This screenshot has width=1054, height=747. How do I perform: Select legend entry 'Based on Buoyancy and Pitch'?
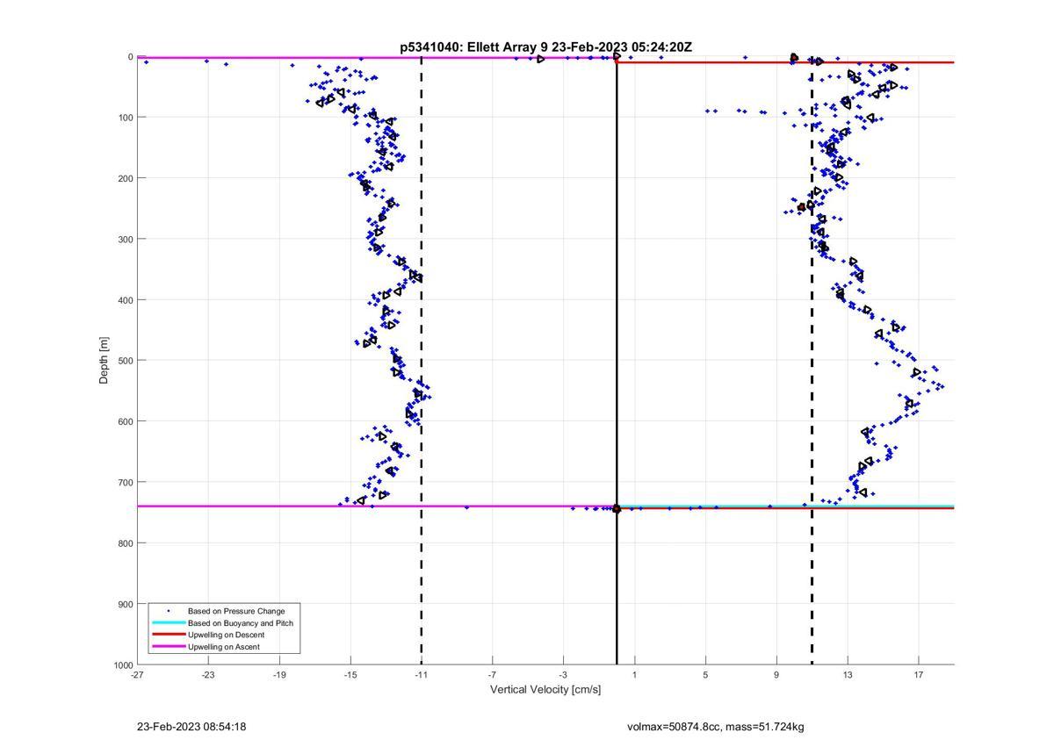click(x=241, y=623)
